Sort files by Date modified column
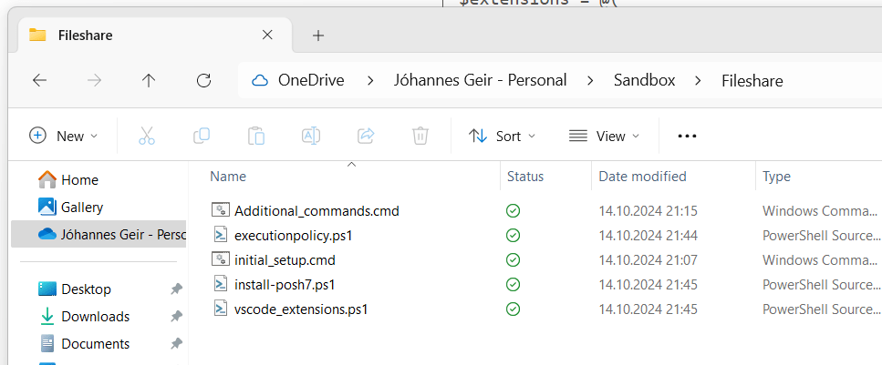This screenshot has width=882, height=365. click(642, 177)
